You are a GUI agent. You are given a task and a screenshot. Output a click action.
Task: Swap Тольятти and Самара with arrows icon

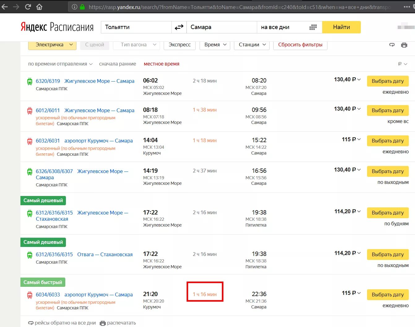pyautogui.click(x=179, y=27)
